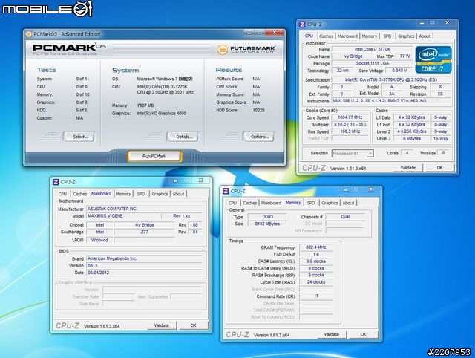Click OK in the Mainboard window
Screen dimensions: 475x358
[193, 325]
